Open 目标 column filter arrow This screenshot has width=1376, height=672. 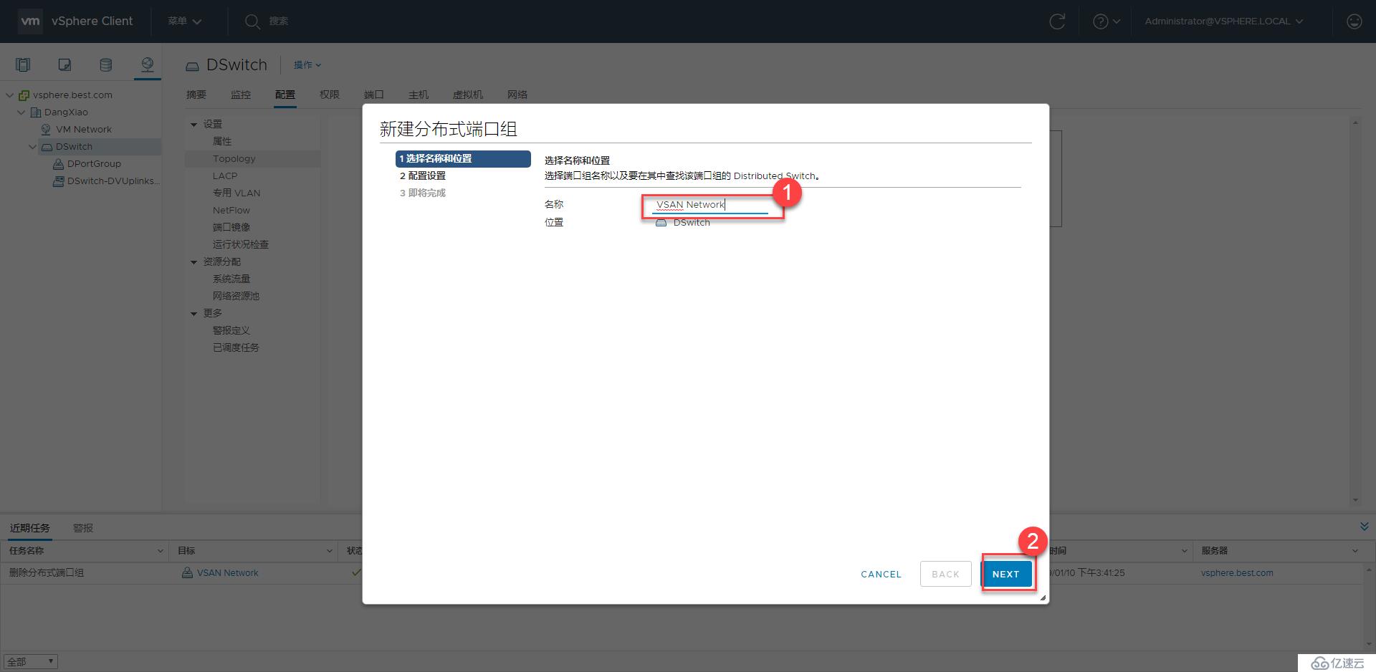330,551
